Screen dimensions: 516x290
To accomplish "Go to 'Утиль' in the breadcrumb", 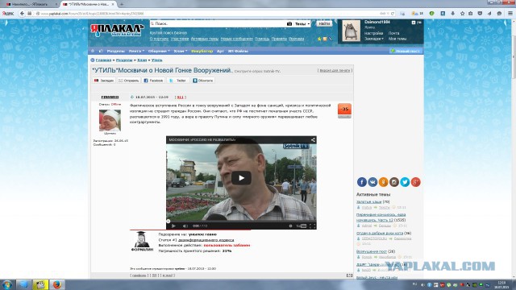I will [156, 60].
